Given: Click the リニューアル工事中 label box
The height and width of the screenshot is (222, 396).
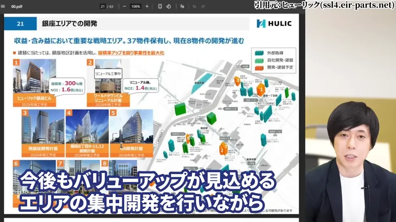Looking at the screenshot, I should [108, 74].
